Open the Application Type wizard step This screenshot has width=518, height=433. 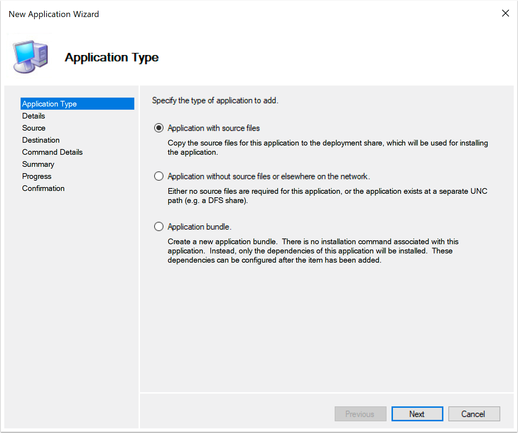pyautogui.click(x=49, y=104)
